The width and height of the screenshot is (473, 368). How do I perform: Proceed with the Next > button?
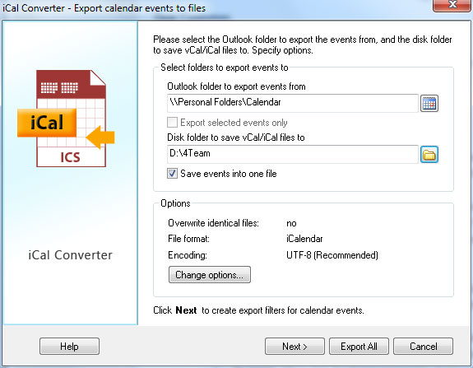pos(294,347)
